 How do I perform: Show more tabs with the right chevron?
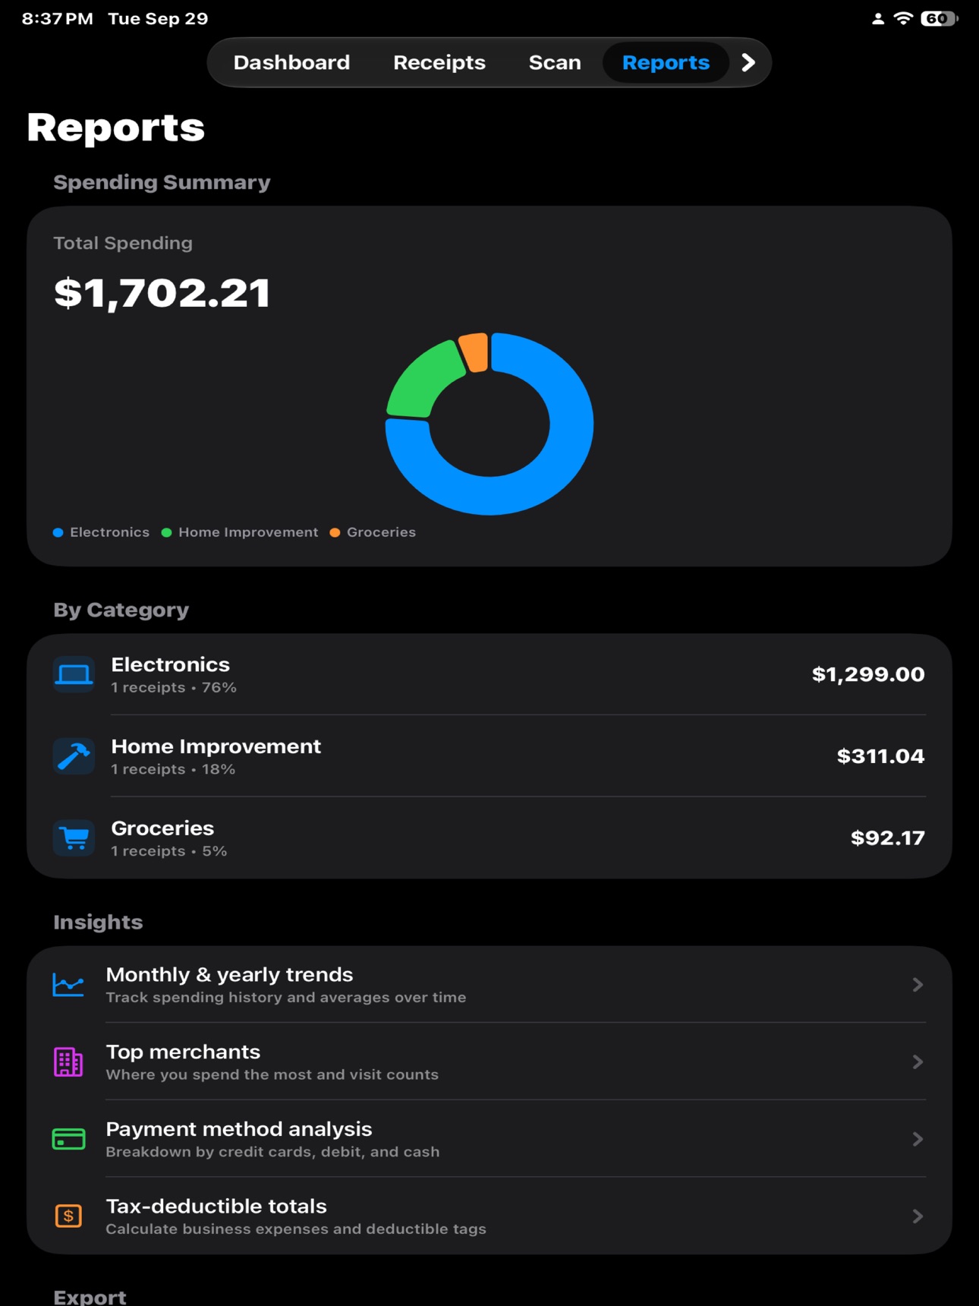[x=748, y=62]
